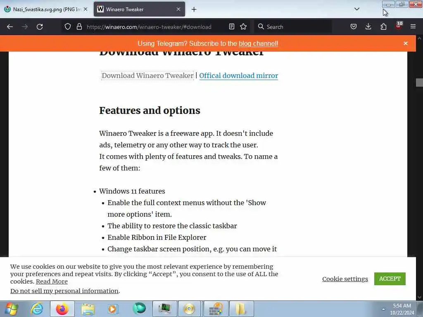Screen dimensions: 423x317
Task: Click the green round taskbar app icon
Action: pos(139,309)
